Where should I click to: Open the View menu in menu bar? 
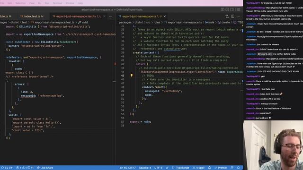click(x=32, y=3)
